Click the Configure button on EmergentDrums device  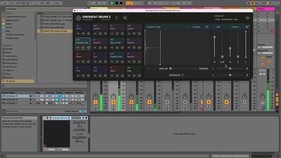coord(76,118)
